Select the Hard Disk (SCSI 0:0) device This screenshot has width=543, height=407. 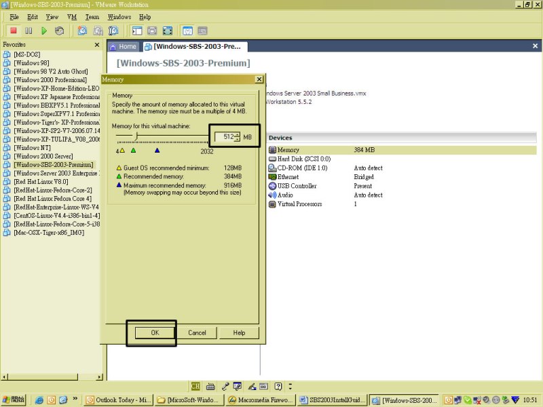[x=299, y=159]
